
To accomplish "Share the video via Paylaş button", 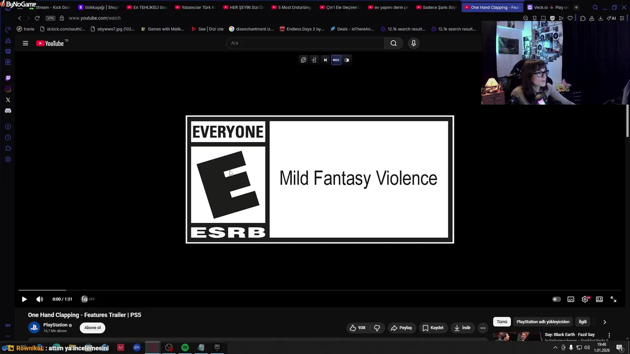I will click(401, 327).
